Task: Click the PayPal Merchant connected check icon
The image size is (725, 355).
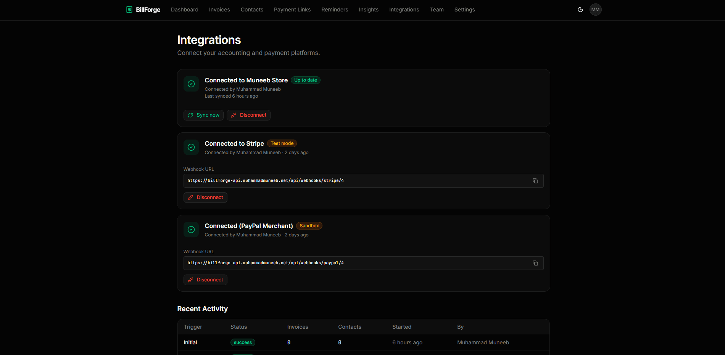Action: tap(191, 230)
